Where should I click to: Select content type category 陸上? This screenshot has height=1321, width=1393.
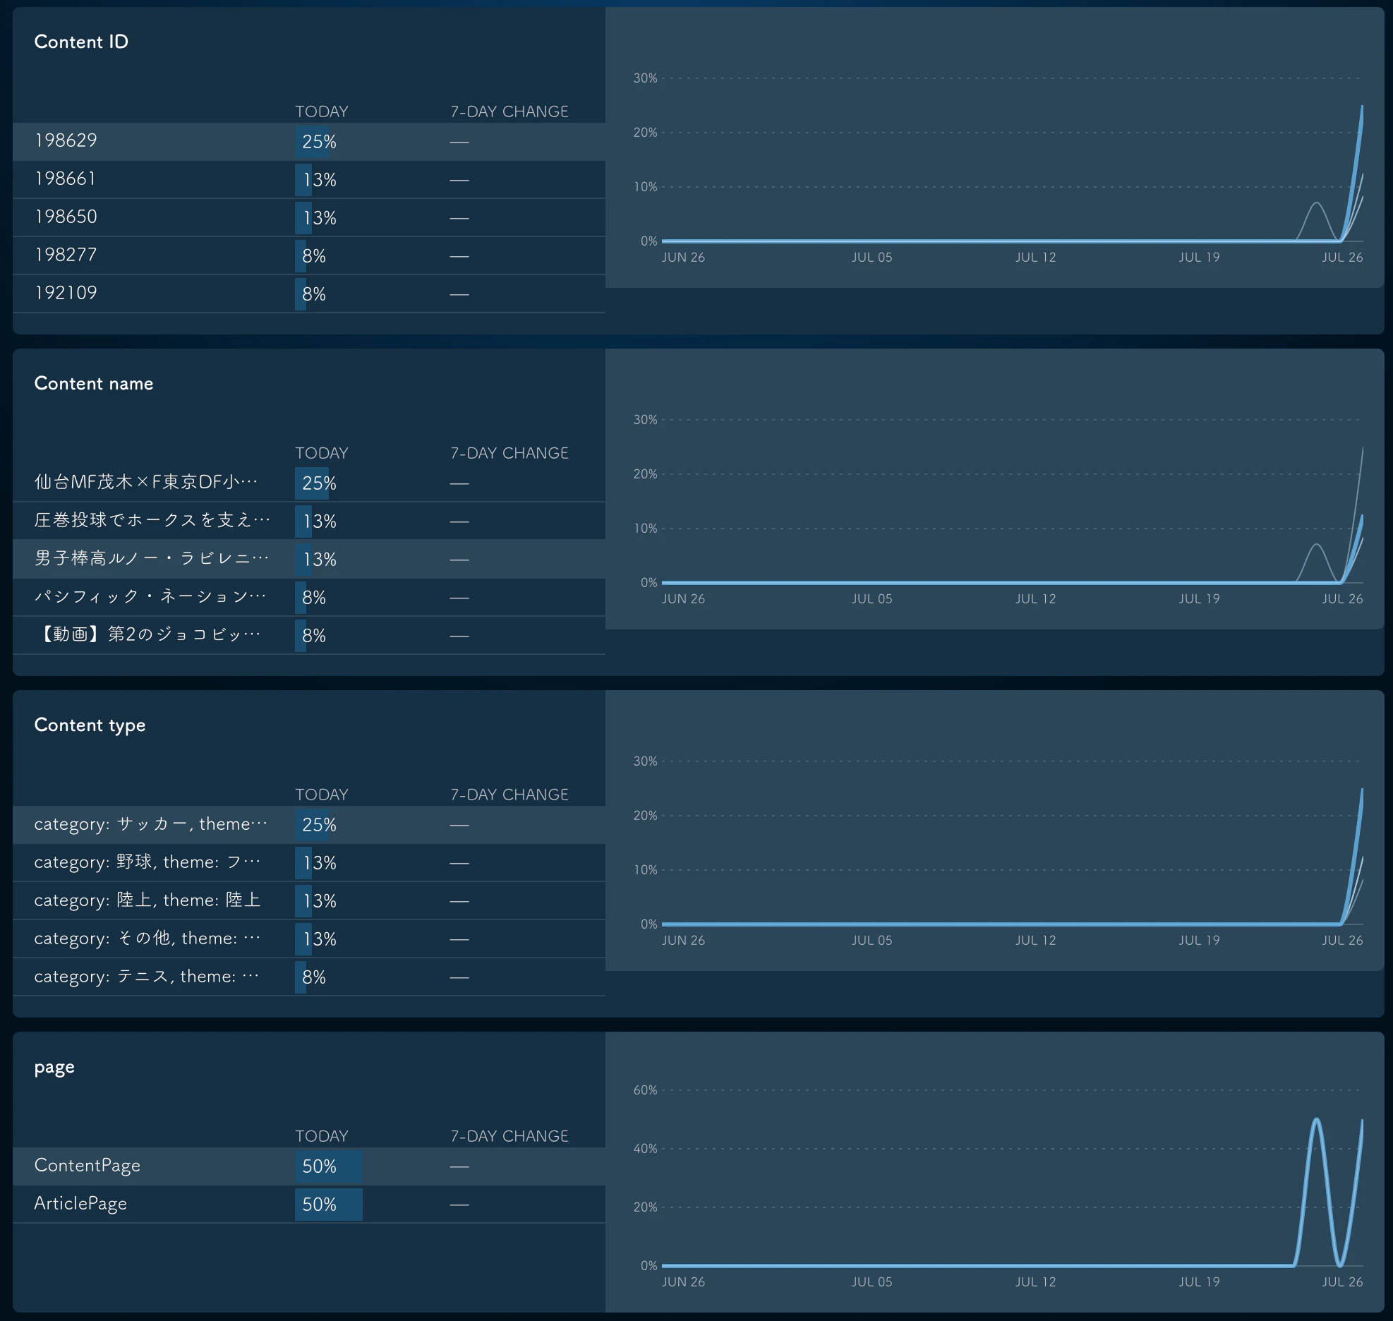[x=309, y=900]
